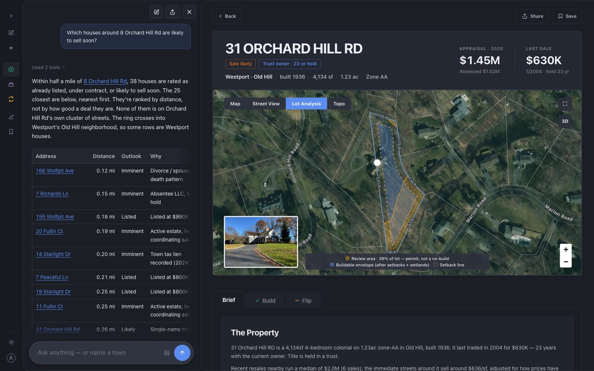Zoom in the map with plus
Viewport: 594px width, 371px height.
pos(566,250)
